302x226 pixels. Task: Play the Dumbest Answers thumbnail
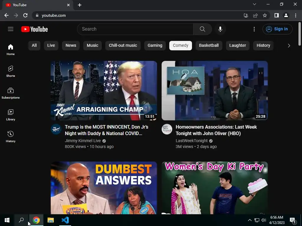[x=104, y=188]
